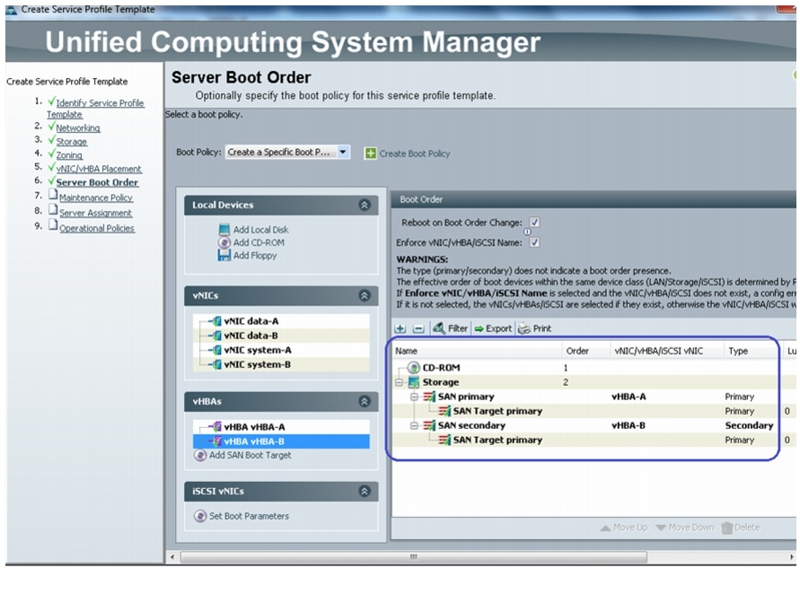This screenshot has height=594, width=800.
Task: Click the Set Boot Parameters icon
Action: click(200, 516)
